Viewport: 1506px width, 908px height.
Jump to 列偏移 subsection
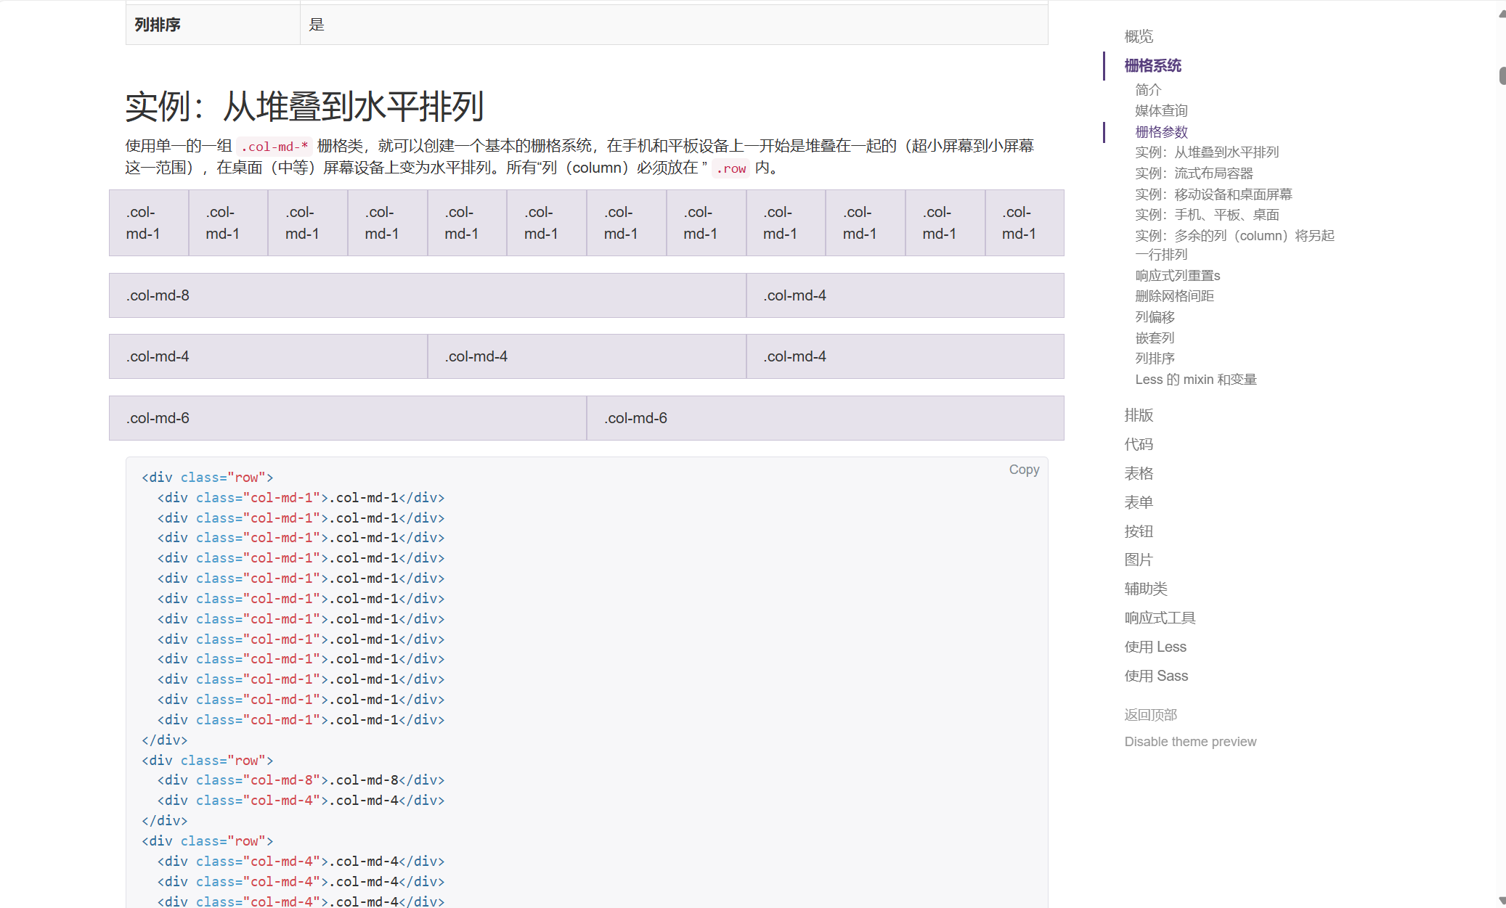tap(1155, 317)
